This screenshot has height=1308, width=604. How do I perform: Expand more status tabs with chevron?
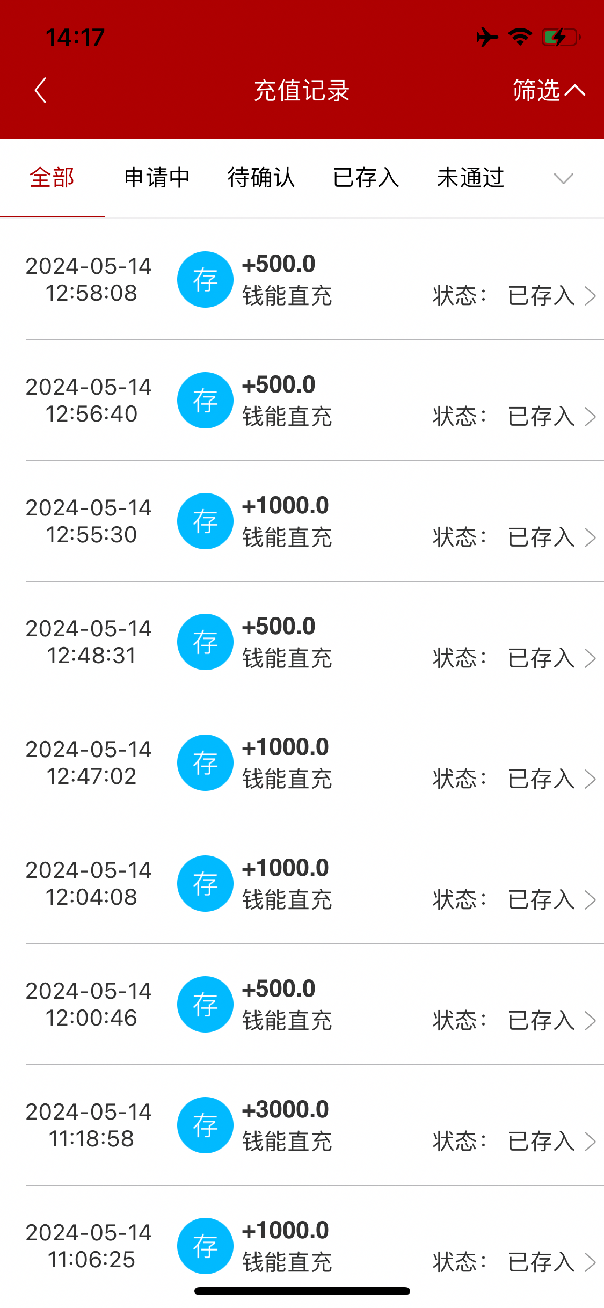pos(563,178)
